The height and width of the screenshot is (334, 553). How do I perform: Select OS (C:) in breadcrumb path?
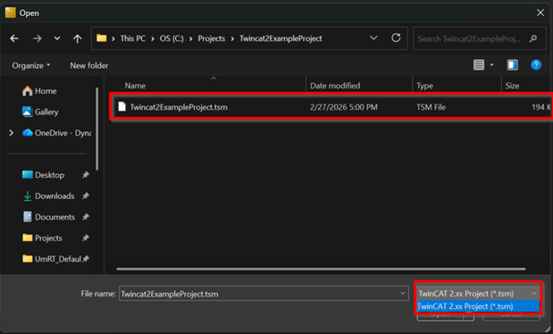[x=172, y=38]
